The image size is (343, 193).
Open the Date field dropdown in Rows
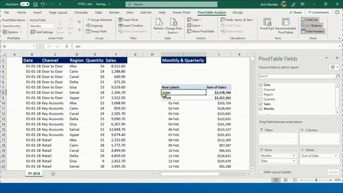(294, 161)
